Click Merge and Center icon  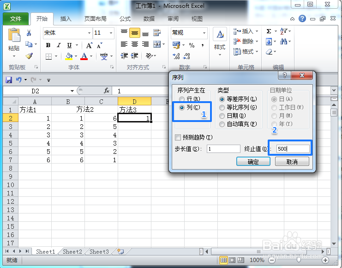coord(157,44)
